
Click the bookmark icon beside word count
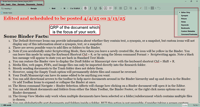2,105
